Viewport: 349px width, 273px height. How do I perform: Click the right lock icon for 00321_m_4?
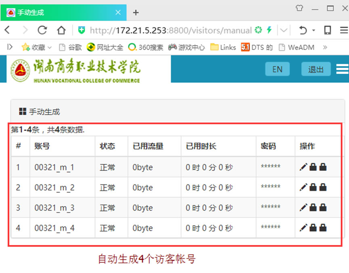point(323,228)
